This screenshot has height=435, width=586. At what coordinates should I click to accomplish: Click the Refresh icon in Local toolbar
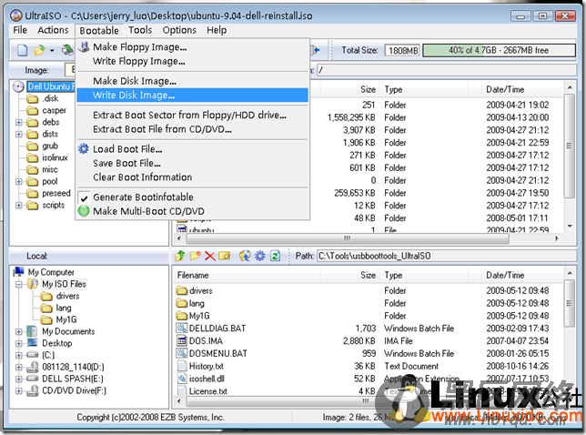[x=275, y=256]
